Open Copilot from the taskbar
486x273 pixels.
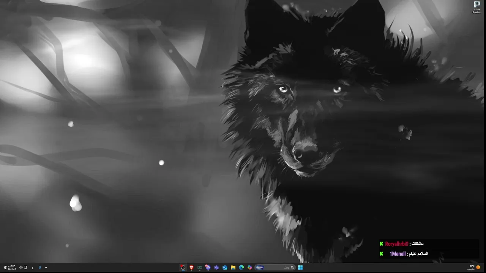click(x=250, y=267)
